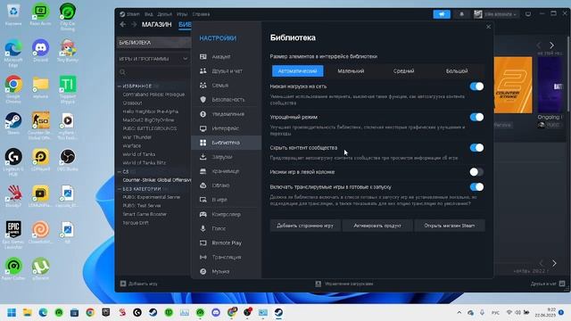Collapse the Избранное category
Image resolution: width=571 pixels, height=321 pixels.
120,86
